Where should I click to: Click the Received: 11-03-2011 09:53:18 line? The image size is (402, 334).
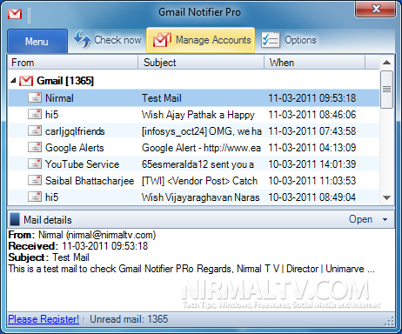[78, 246]
